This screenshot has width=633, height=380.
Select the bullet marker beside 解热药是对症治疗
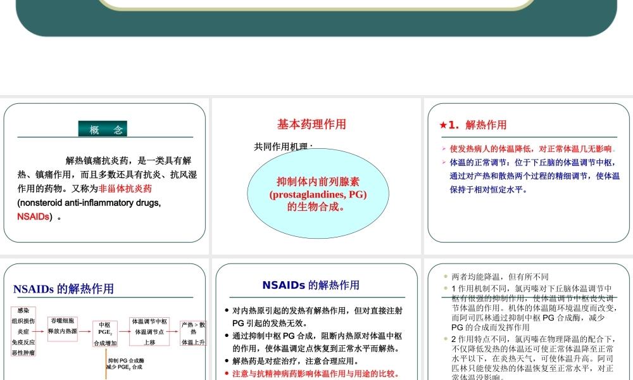[x=226, y=361]
